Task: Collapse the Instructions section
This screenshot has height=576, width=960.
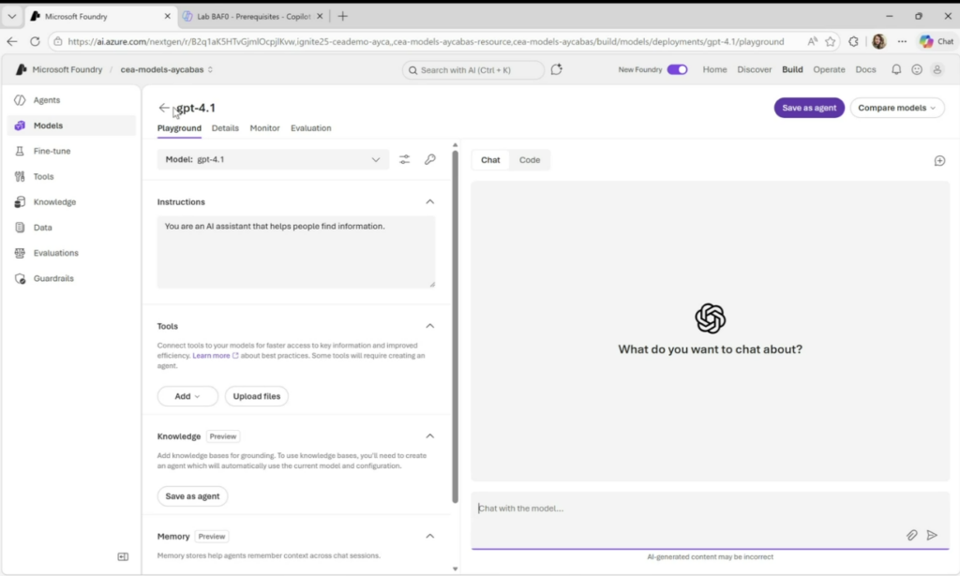Action: tap(430, 201)
